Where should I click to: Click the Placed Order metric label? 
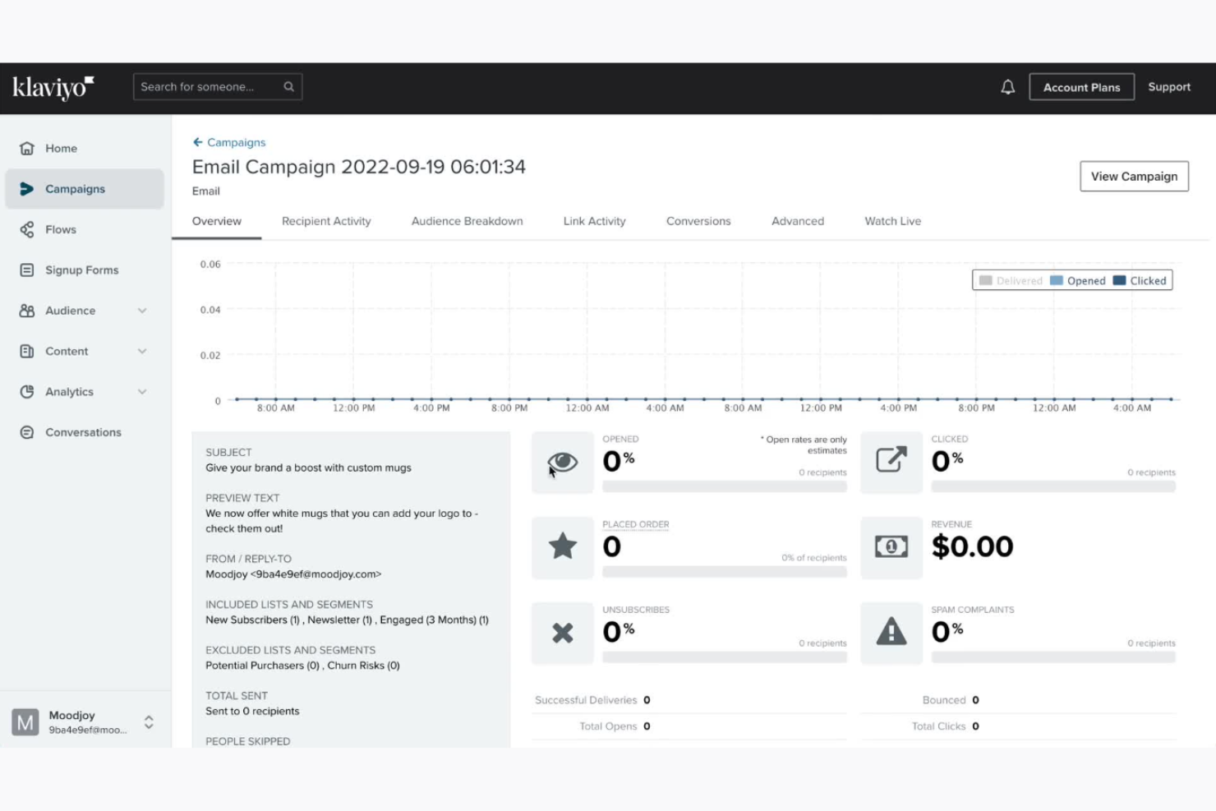pos(636,524)
